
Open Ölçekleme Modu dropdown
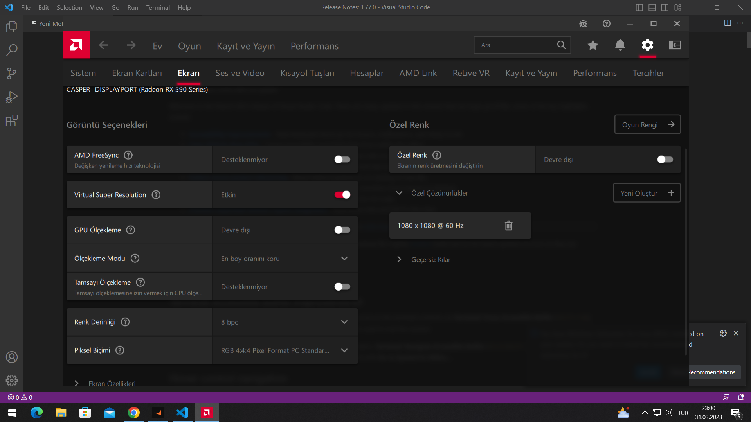[x=285, y=259]
